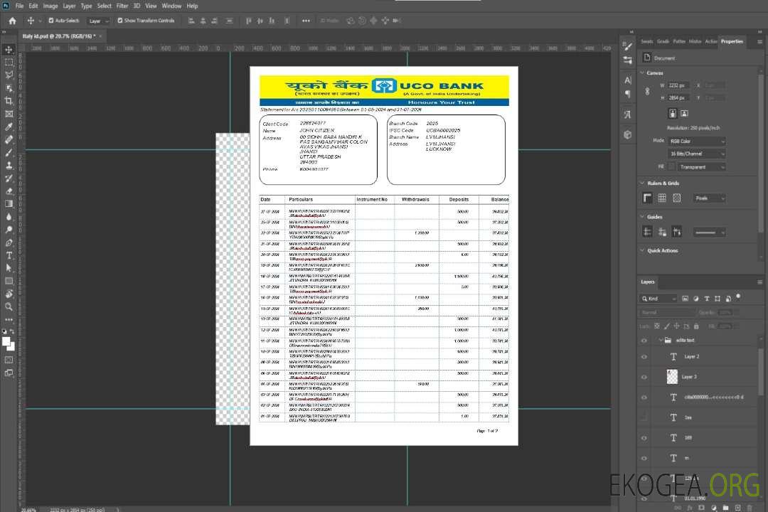Toggle the layer filter on/off switch
Viewport: 768px width, 512px height.
click(738, 297)
